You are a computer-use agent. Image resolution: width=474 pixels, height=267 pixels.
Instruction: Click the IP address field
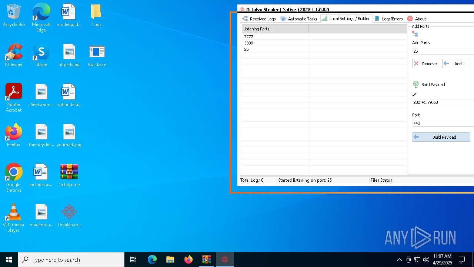[443, 102]
